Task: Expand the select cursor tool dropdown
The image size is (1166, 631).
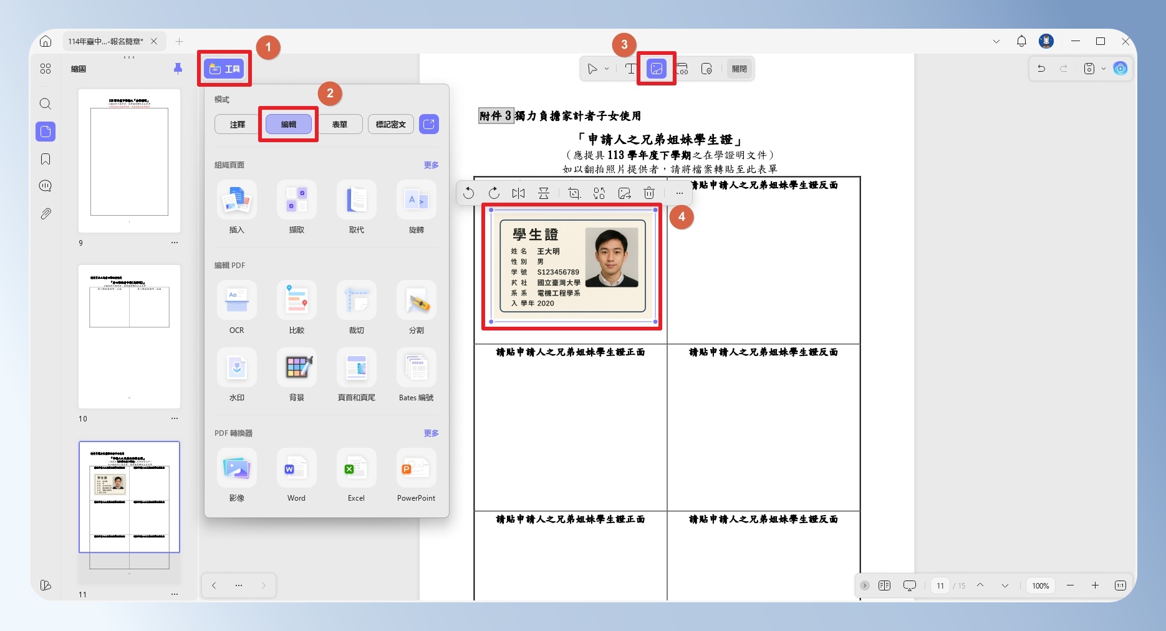Action: pyautogui.click(x=607, y=69)
